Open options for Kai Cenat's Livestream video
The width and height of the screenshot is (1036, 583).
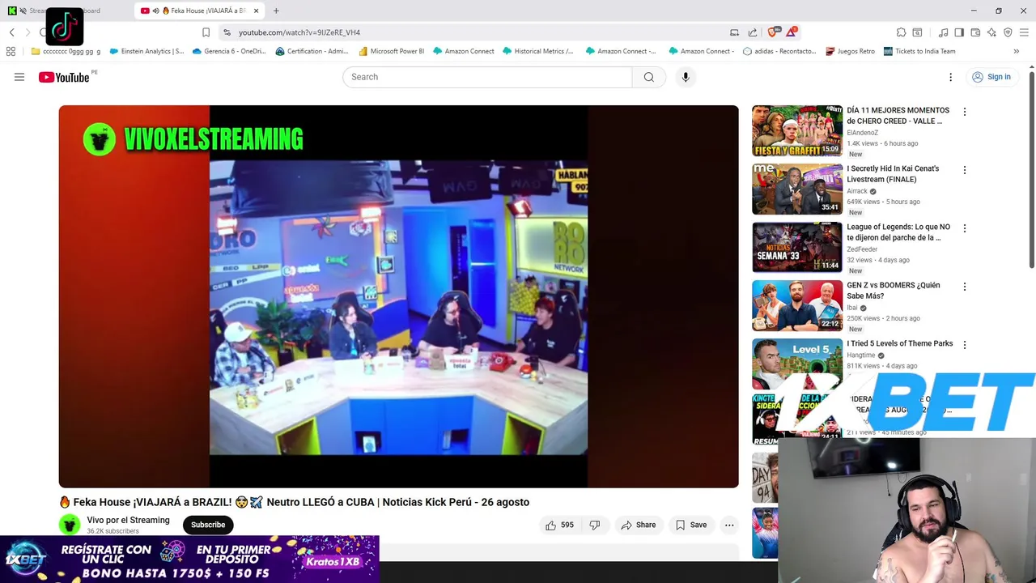[x=964, y=170]
